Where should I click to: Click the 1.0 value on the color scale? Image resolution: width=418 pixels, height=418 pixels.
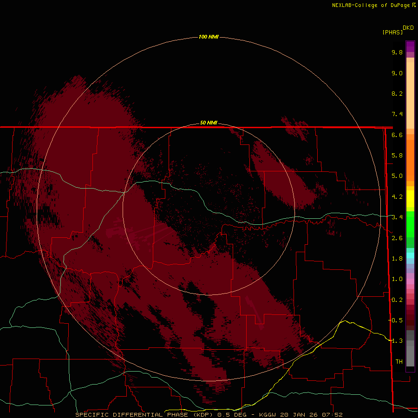pyautogui.click(x=397, y=279)
